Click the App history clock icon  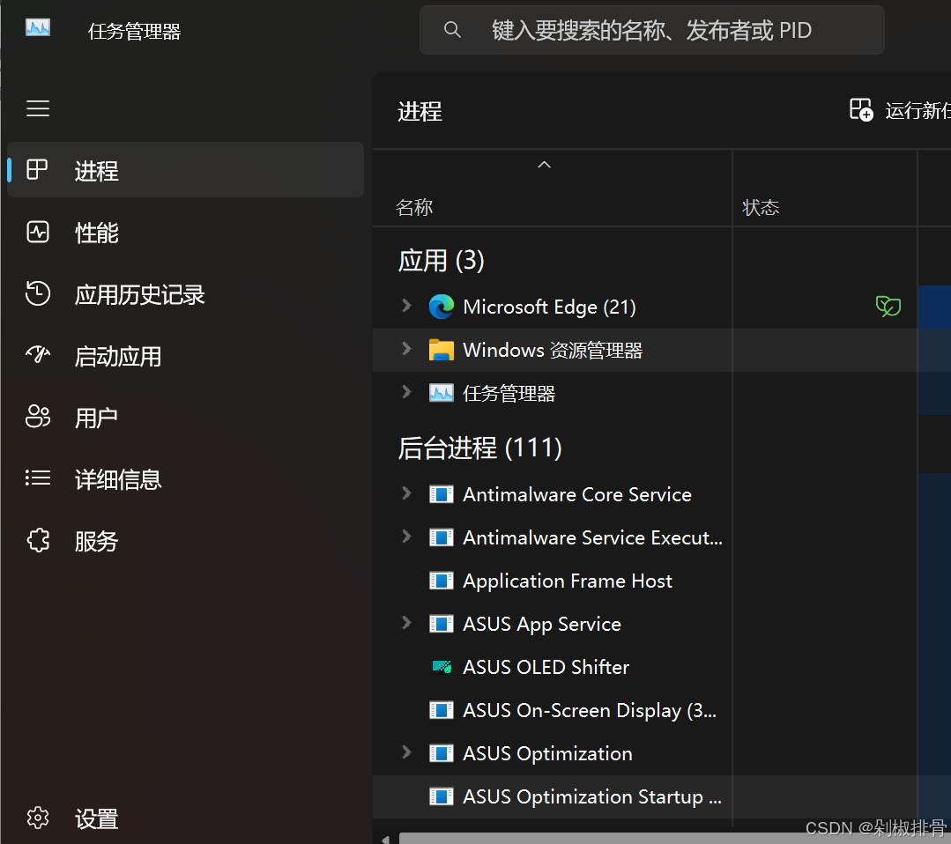(38, 293)
